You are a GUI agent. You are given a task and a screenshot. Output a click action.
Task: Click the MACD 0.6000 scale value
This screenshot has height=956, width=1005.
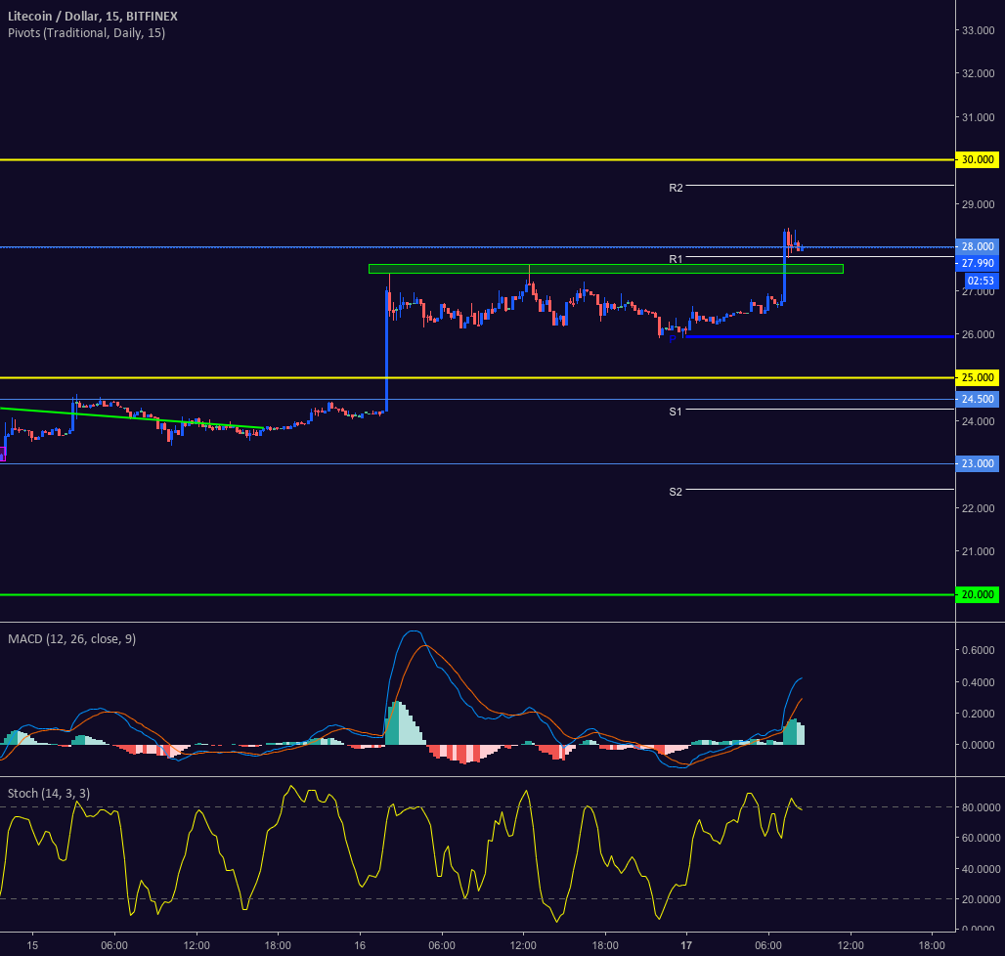tap(978, 650)
